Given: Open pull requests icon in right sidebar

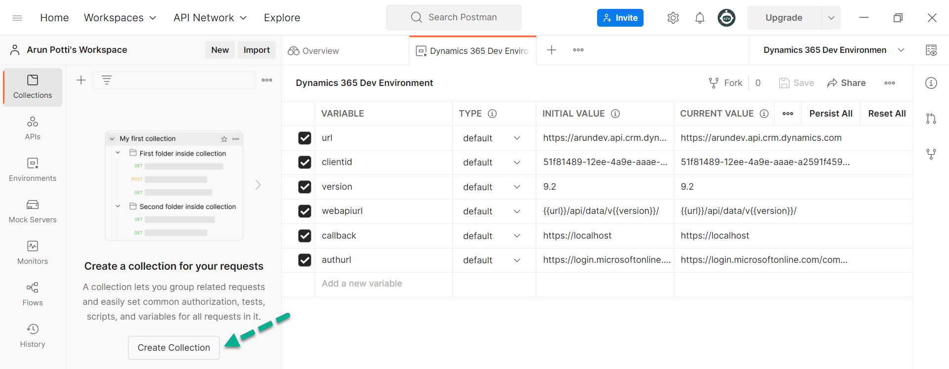Looking at the screenshot, I should point(931,119).
